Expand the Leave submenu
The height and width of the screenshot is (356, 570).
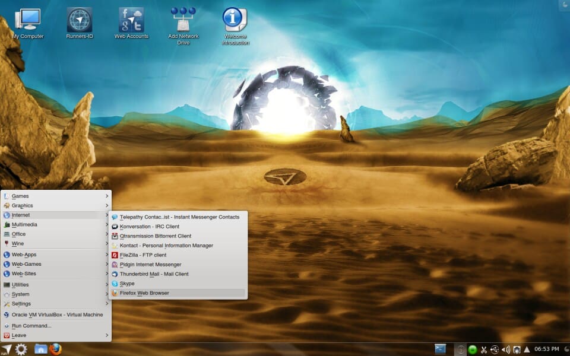(56, 335)
